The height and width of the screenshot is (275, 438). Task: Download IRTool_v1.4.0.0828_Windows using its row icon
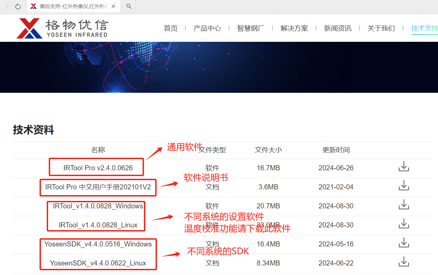[404, 205]
